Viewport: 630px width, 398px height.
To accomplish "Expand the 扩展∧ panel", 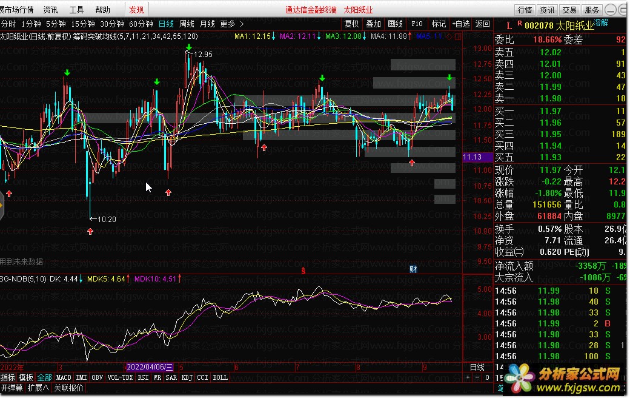I will pos(38,388).
